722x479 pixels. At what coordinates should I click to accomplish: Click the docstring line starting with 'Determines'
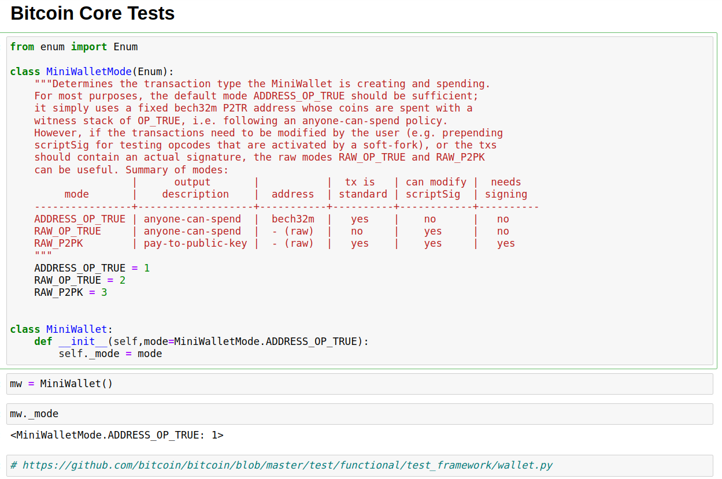(261, 84)
